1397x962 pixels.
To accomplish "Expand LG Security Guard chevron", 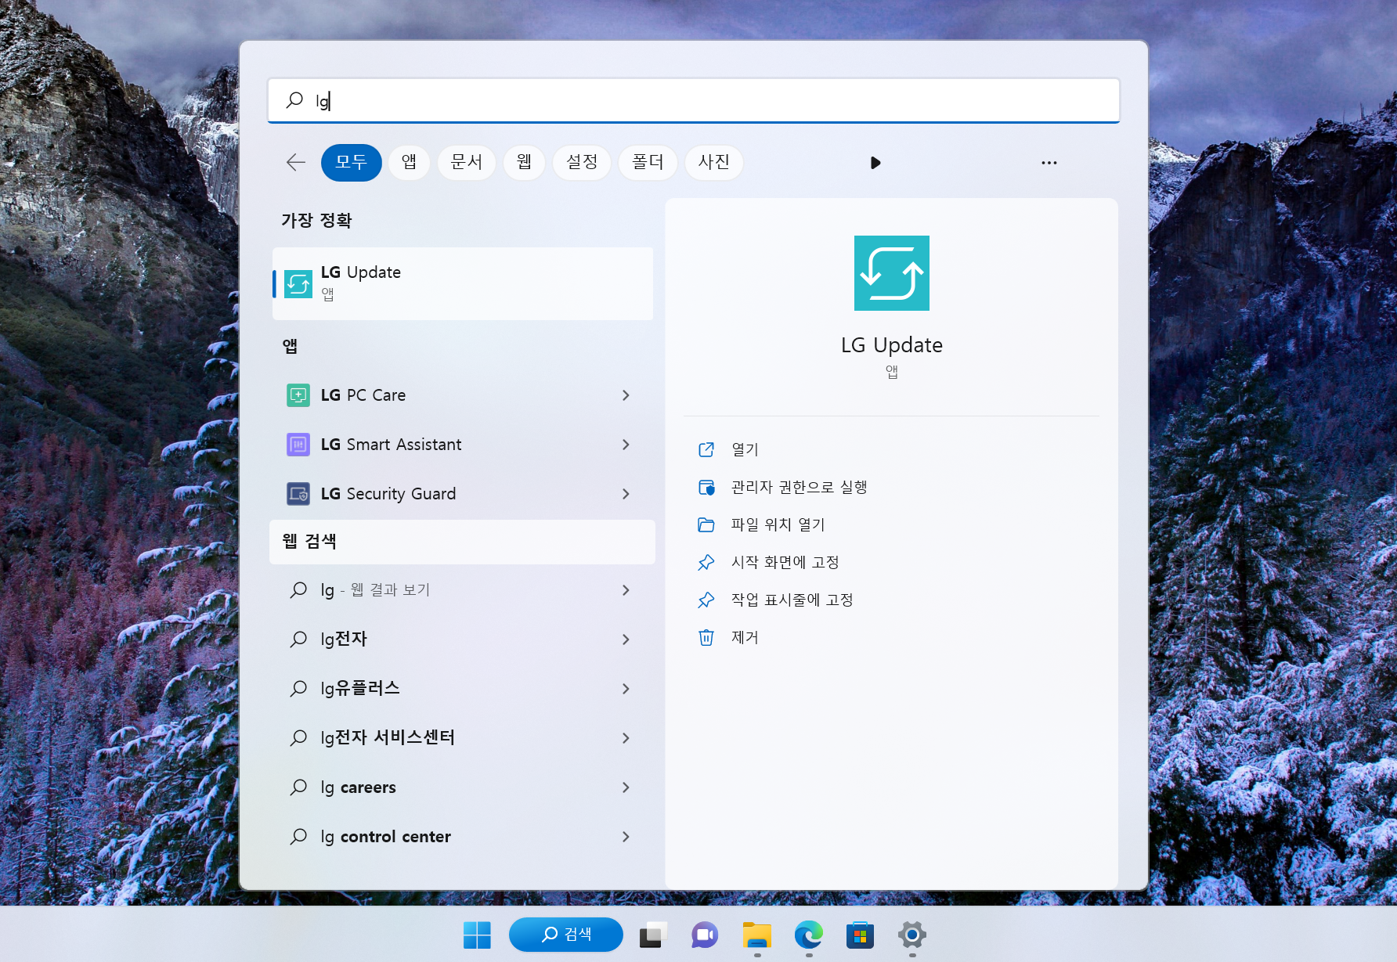I will [626, 494].
